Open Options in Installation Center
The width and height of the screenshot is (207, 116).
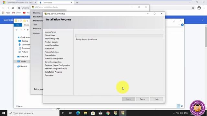(x=36, y=34)
